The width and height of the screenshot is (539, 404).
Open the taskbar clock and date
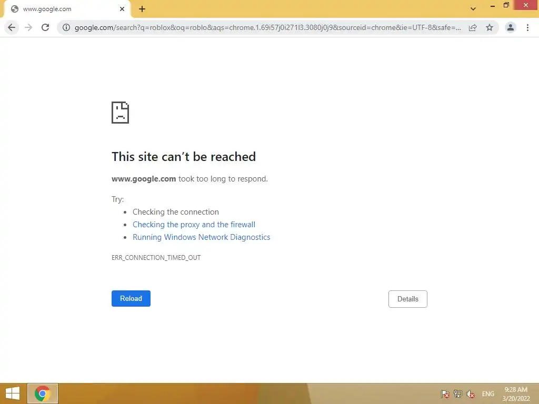pyautogui.click(x=516, y=394)
